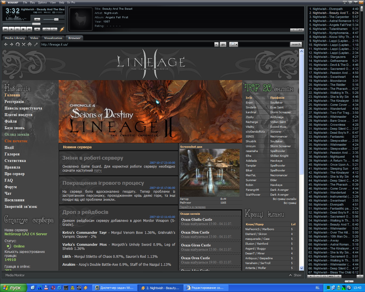Click the Play button in Winamp
Image resolution: width=365 pixels, height=292 pixels.
pos(11,29)
